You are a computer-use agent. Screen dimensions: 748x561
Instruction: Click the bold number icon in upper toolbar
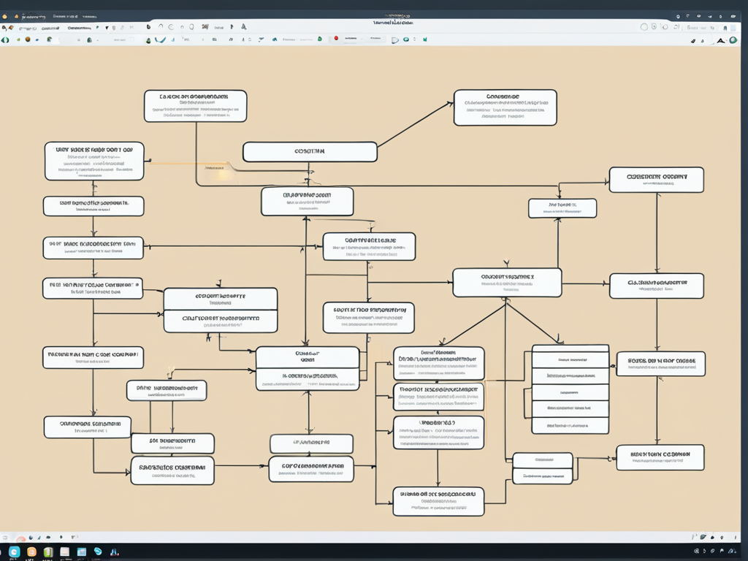coord(205,27)
